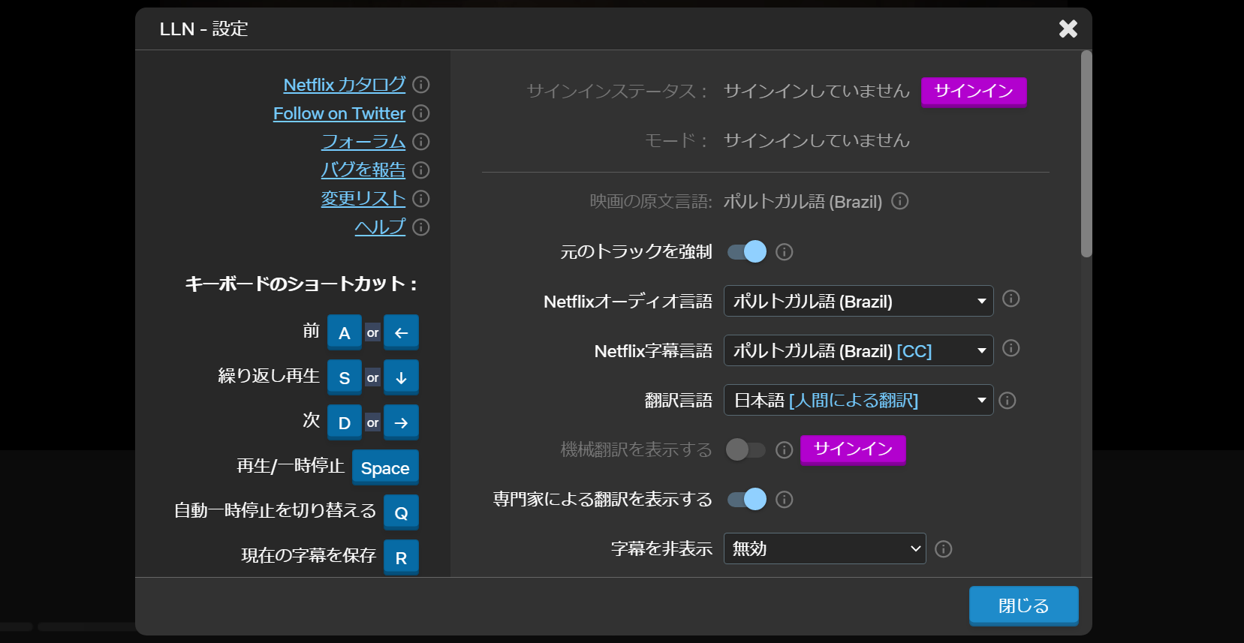Click info icon next to Follow on Twitter
This screenshot has width=1244, height=643.
[x=421, y=113]
